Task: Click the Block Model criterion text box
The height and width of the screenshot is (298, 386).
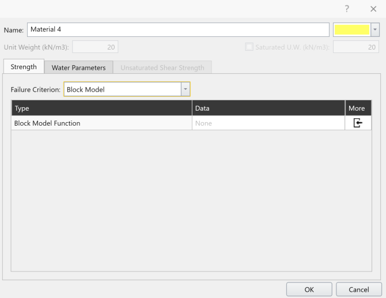Action: click(123, 89)
